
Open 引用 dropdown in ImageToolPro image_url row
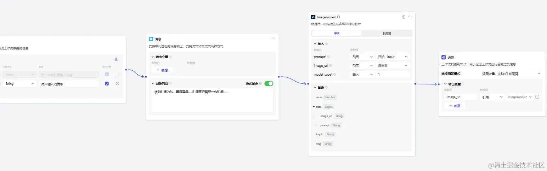pyautogui.click(x=362, y=66)
